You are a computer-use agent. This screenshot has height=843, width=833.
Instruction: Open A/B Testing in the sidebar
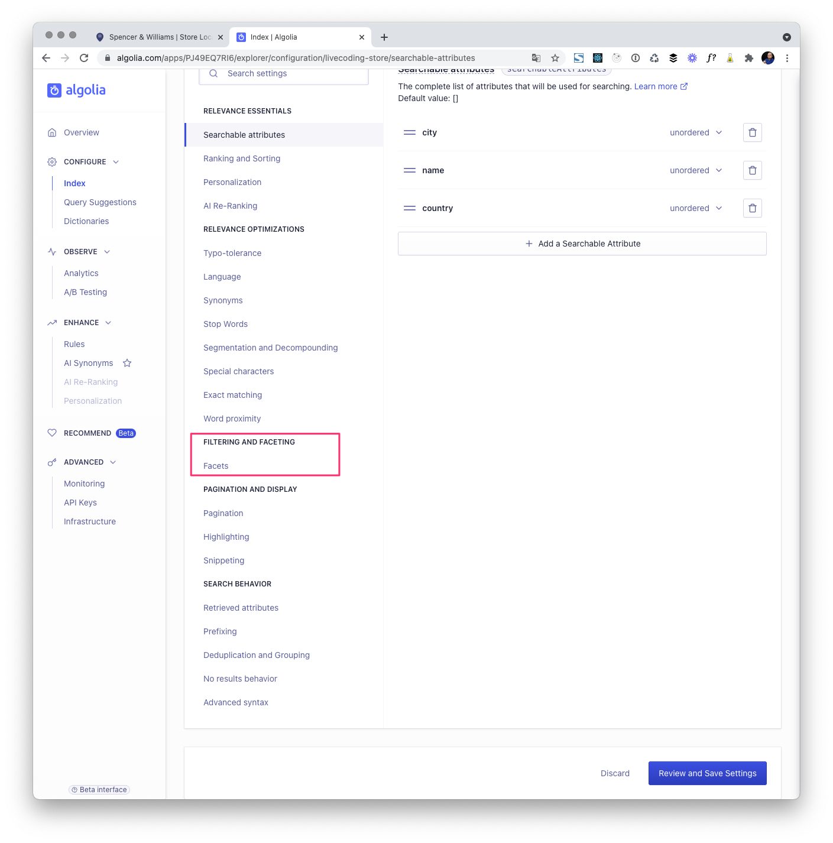[86, 292]
